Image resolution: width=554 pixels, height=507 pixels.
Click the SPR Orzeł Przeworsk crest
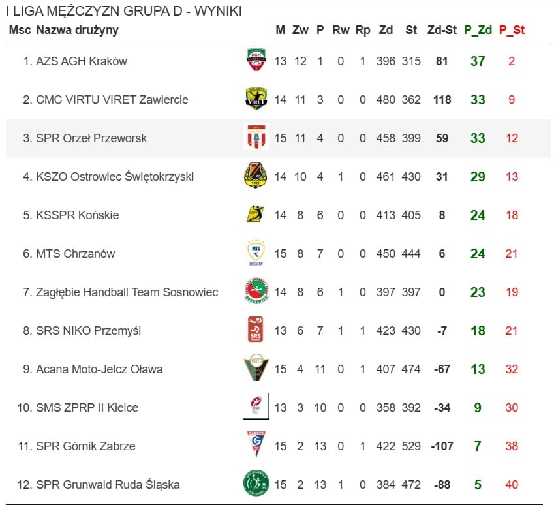(256, 138)
